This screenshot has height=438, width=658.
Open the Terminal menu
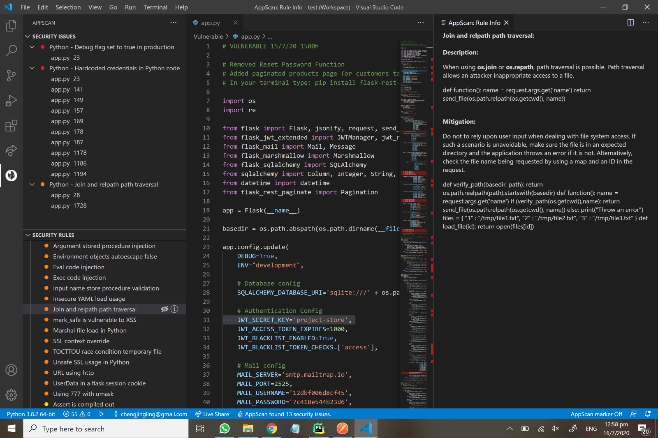(x=155, y=7)
